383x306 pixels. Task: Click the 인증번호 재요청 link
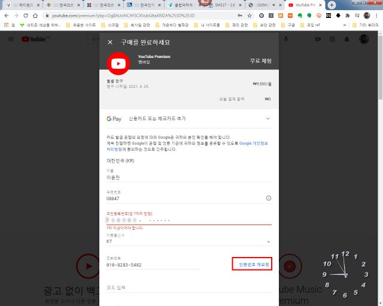[254, 265]
